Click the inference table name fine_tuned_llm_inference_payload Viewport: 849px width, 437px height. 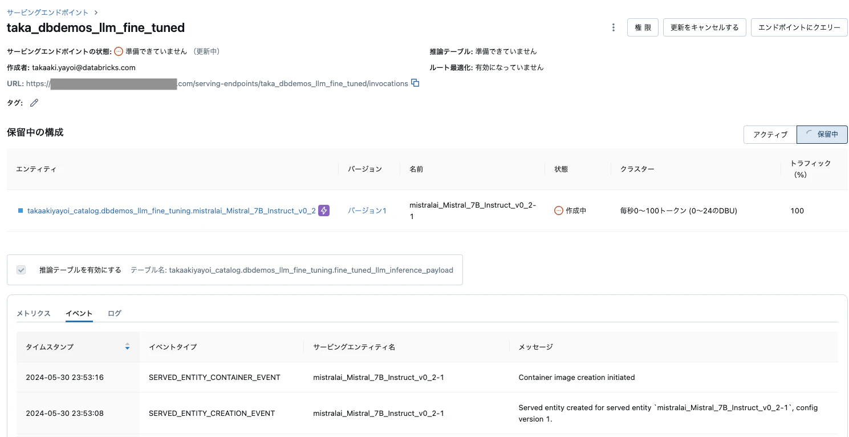coord(311,270)
